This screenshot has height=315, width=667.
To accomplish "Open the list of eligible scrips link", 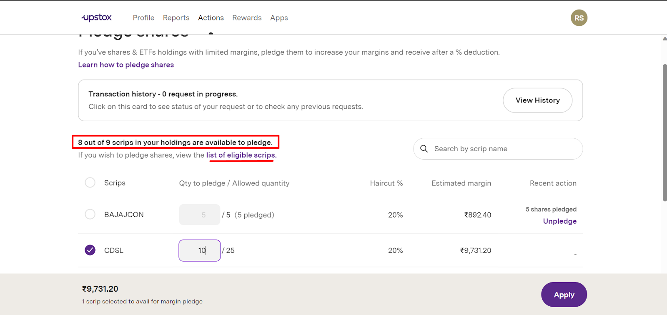I will pyautogui.click(x=241, y=155).
